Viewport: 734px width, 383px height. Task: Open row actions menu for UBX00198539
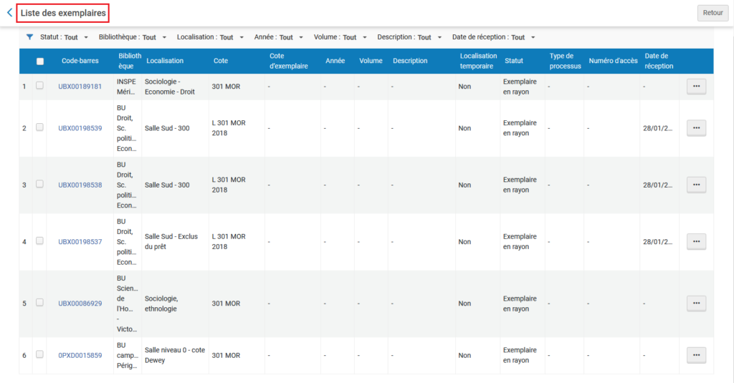click(696, 128)
